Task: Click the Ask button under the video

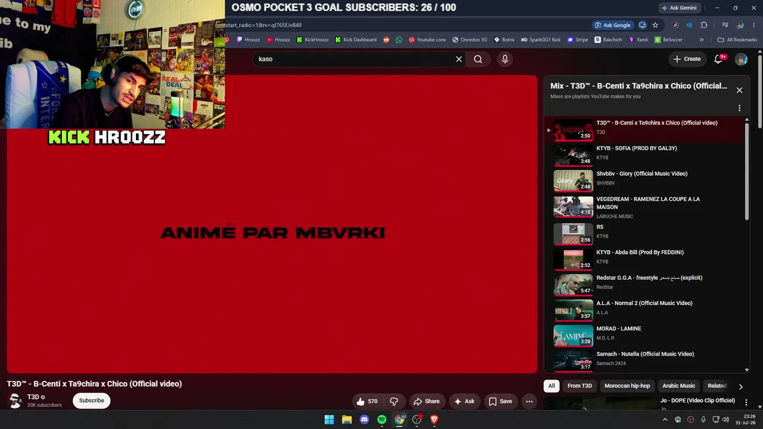Action: coord(464,402)
